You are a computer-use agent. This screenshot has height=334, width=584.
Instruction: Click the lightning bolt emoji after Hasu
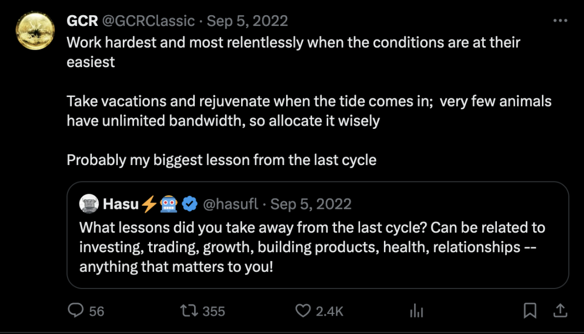pos(149,204)
